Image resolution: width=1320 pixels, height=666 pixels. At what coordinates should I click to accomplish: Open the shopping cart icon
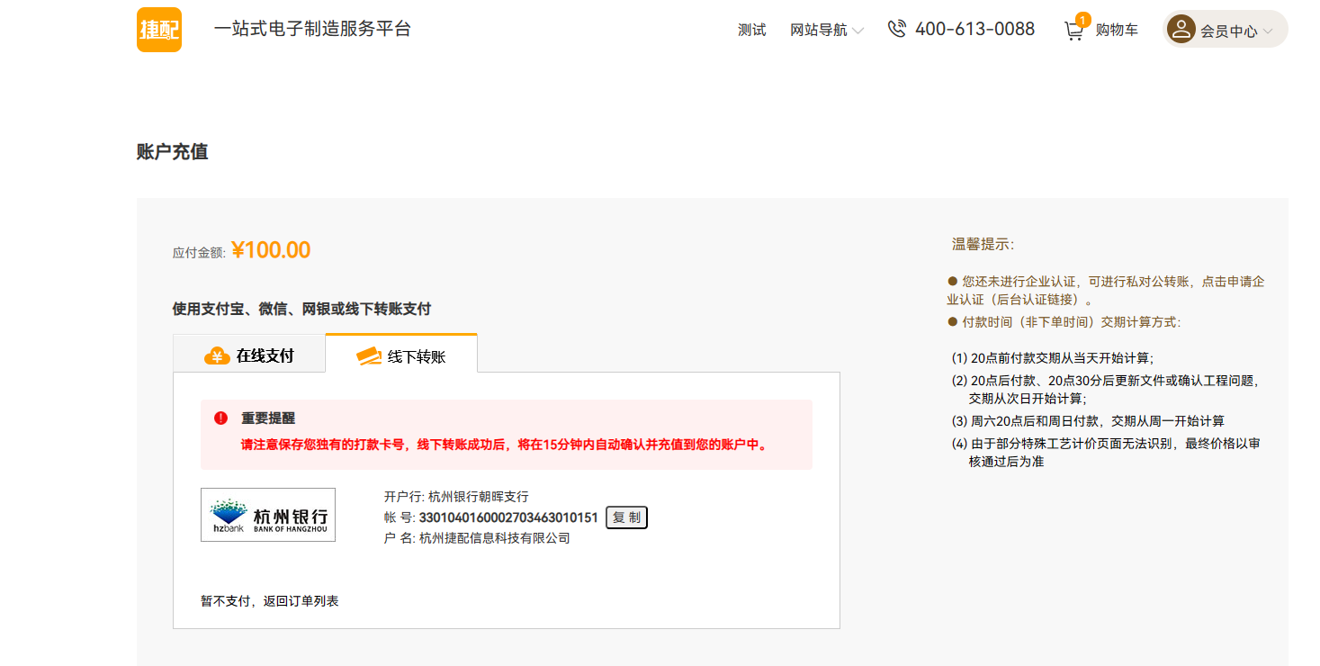pyautogui.click(x=1073, y=31)
